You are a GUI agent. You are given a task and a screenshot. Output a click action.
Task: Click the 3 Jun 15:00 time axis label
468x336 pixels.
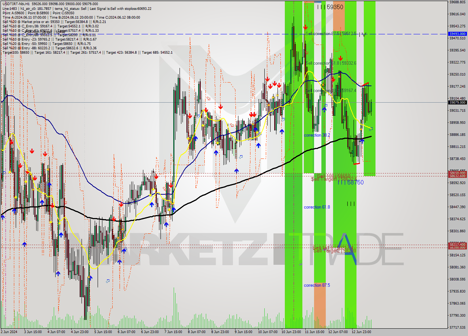click(33, 332)
